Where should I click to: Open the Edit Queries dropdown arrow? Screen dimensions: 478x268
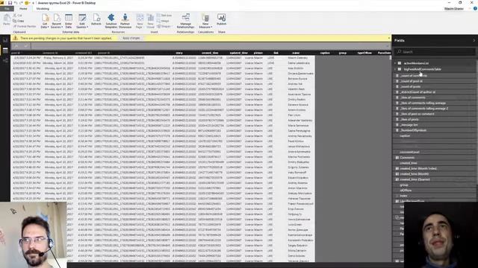87,28
